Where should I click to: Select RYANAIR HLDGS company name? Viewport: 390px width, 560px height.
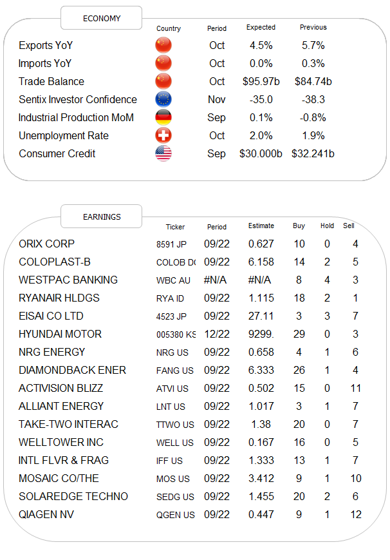[59, 298]
